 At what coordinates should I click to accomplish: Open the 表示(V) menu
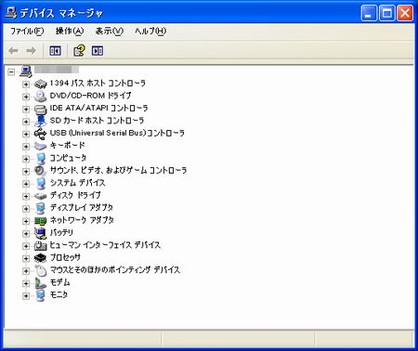109,31
